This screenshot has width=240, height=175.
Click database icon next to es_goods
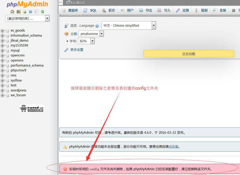pyautogui.click(x=7, y=31)
